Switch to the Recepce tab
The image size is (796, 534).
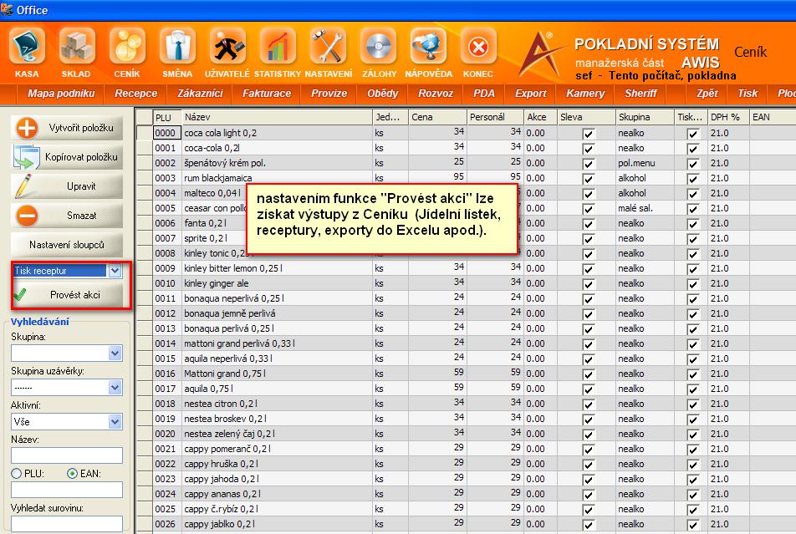135,94
